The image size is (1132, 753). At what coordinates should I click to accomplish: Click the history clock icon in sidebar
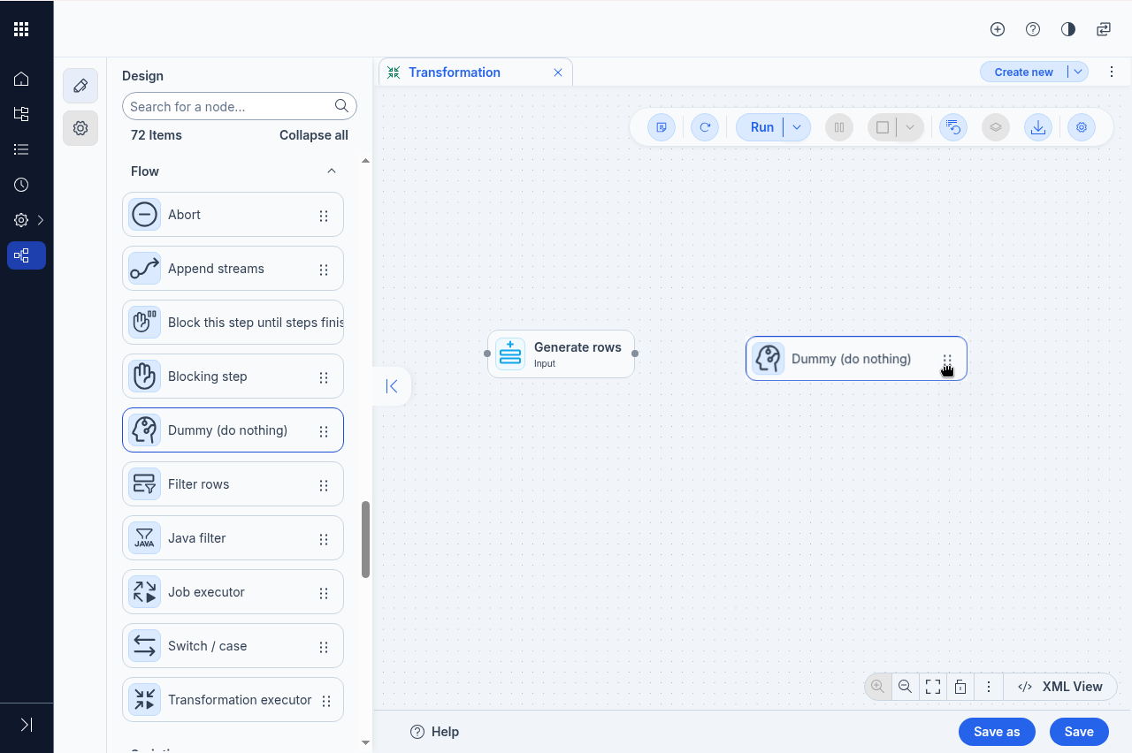pyautogui.click(x=21, y=185)
